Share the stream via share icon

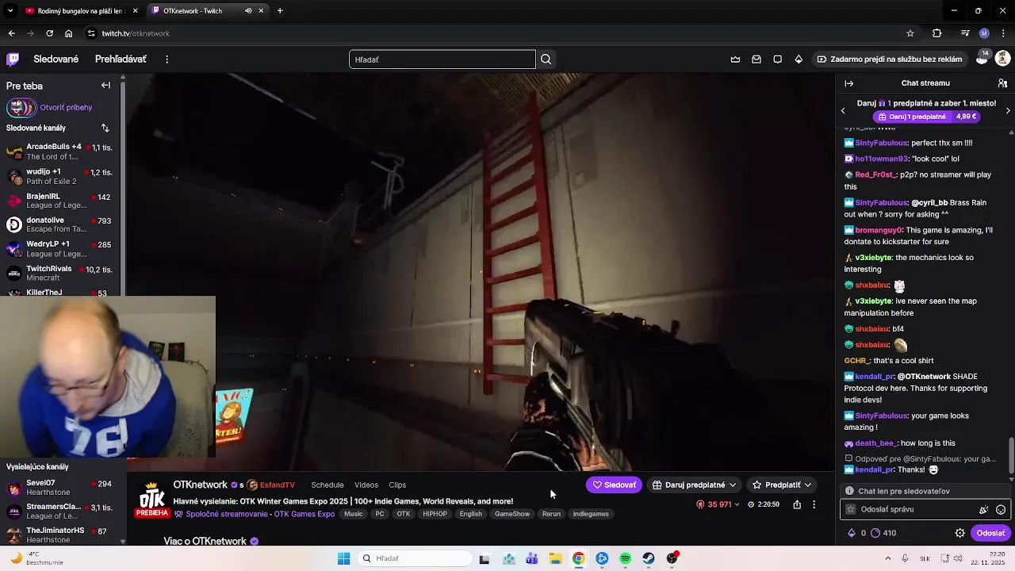(797, 504)
